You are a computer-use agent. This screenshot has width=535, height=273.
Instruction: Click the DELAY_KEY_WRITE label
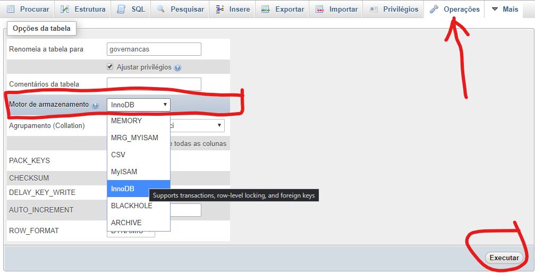point(43,192)
